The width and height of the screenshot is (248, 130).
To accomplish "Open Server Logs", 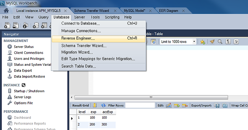I will [x=19, y=97].
